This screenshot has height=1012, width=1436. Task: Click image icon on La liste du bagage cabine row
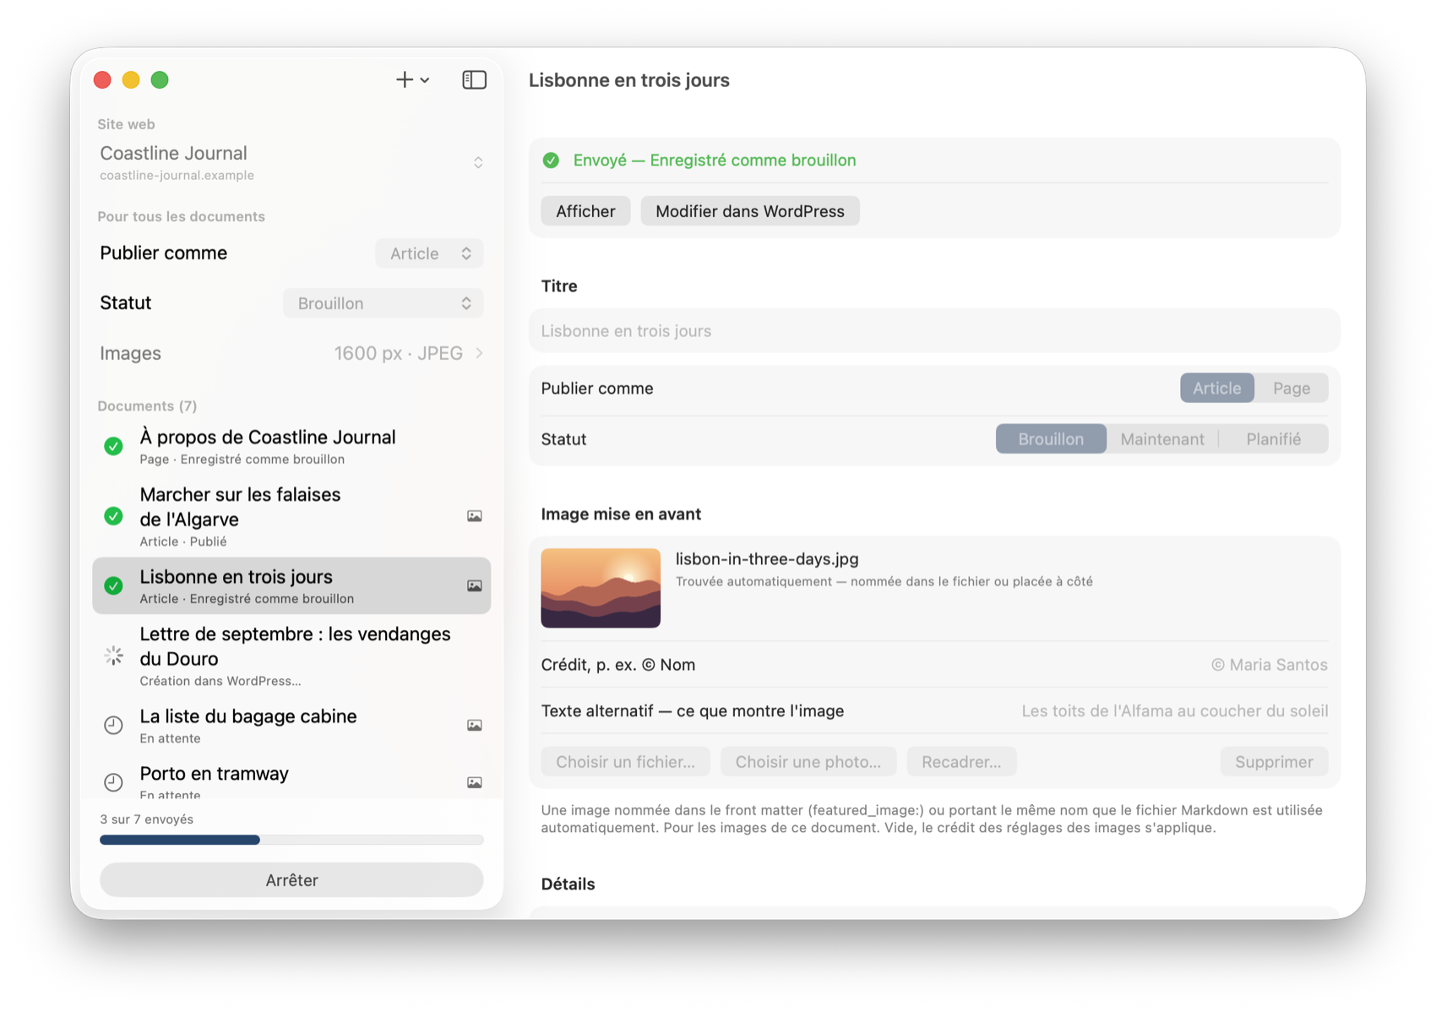pos(475,725)
